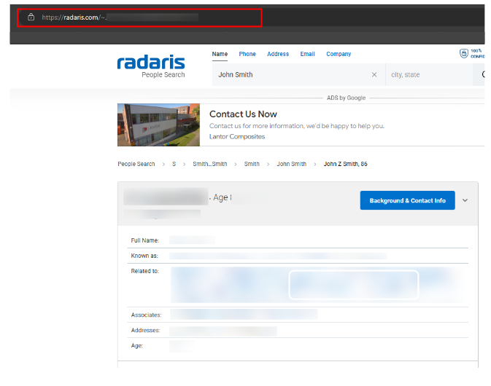Click the 100% confidential badge icon

464,54
